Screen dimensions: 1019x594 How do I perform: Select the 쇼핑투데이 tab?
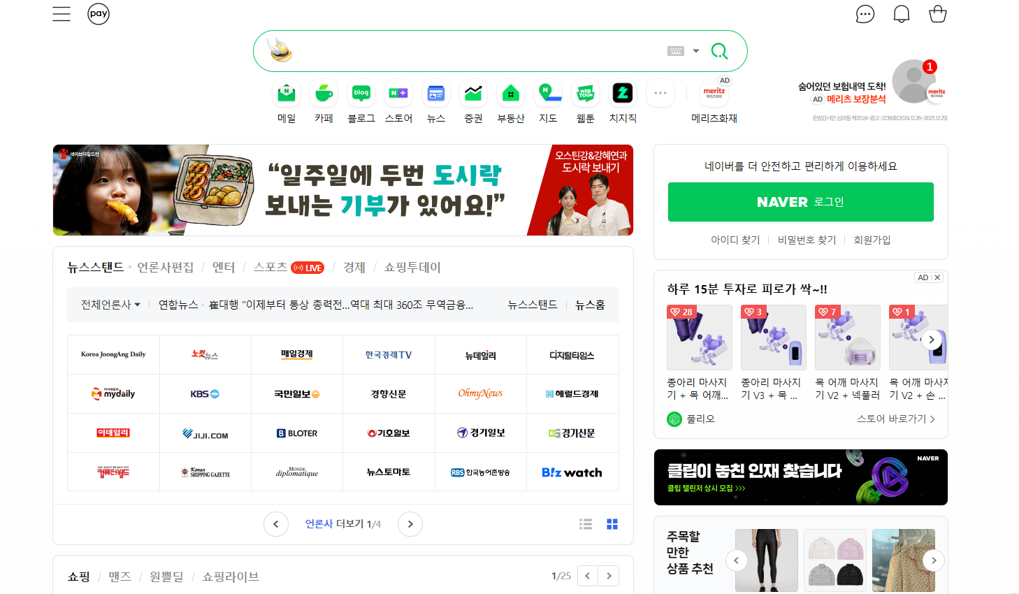tap(412, 267)
